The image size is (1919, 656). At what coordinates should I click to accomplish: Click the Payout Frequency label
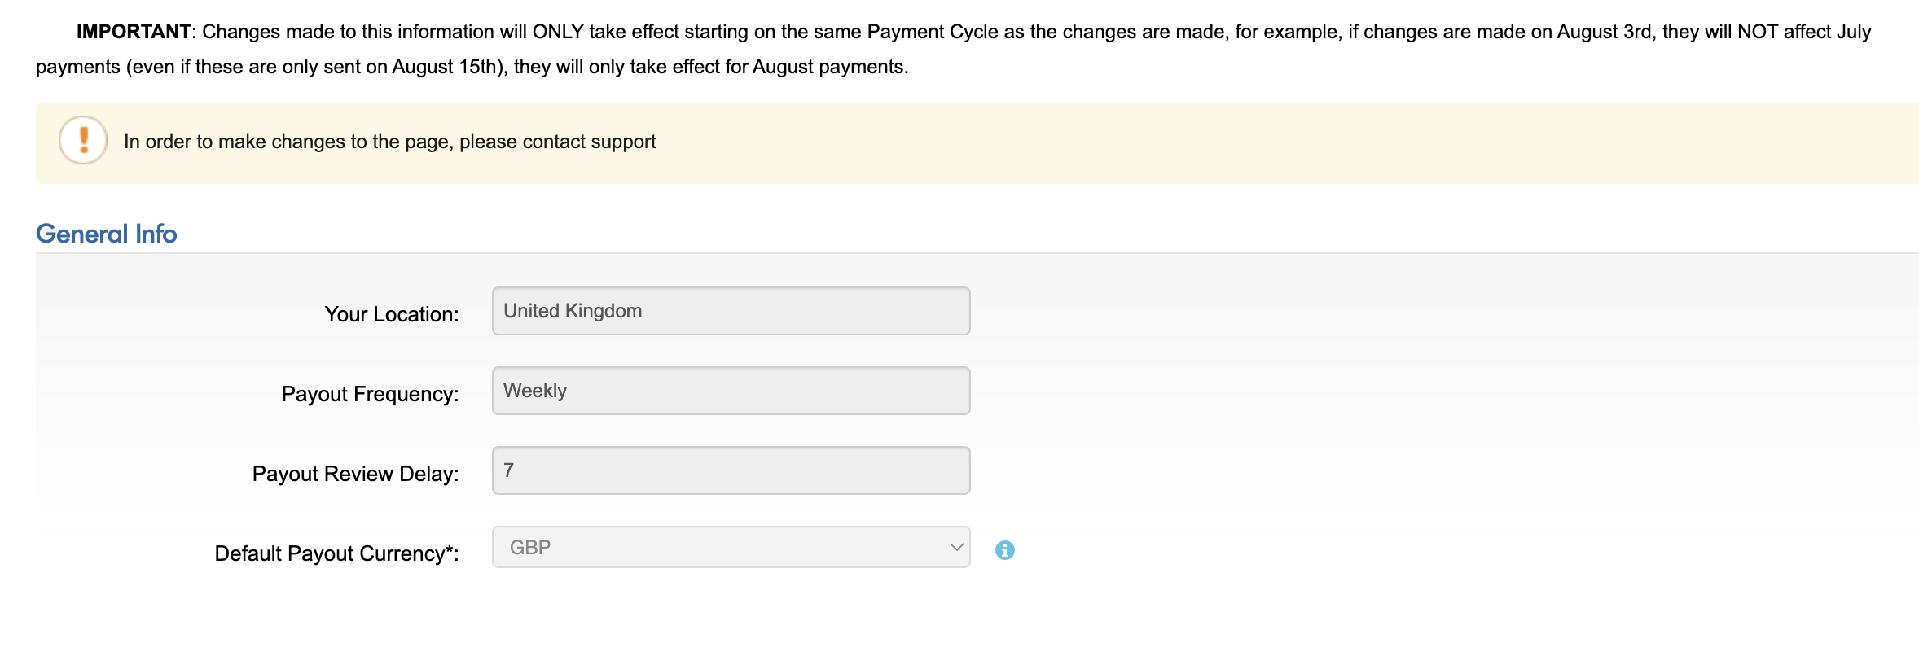pos(371,394)
